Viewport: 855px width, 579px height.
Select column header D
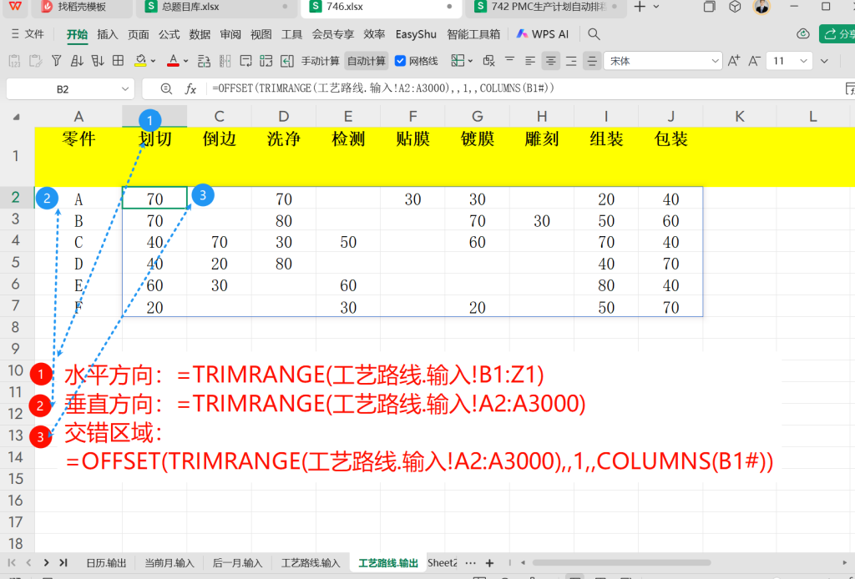284,117
